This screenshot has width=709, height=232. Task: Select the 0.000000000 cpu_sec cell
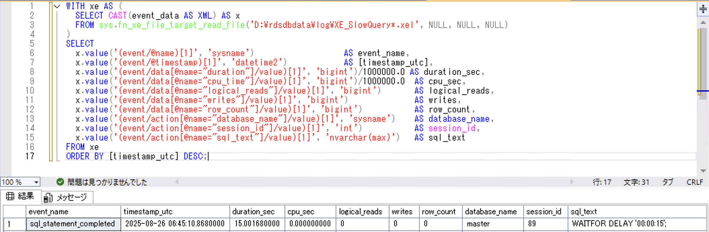(x=310, y=224)
